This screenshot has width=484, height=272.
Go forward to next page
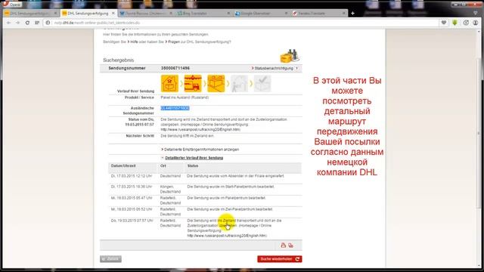[17, 23]
